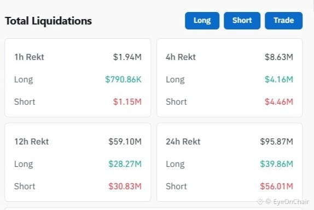Viewport: 314px width, 210px height.
Task: Select the 24h Rekt card title
Action: coord(183,142)
